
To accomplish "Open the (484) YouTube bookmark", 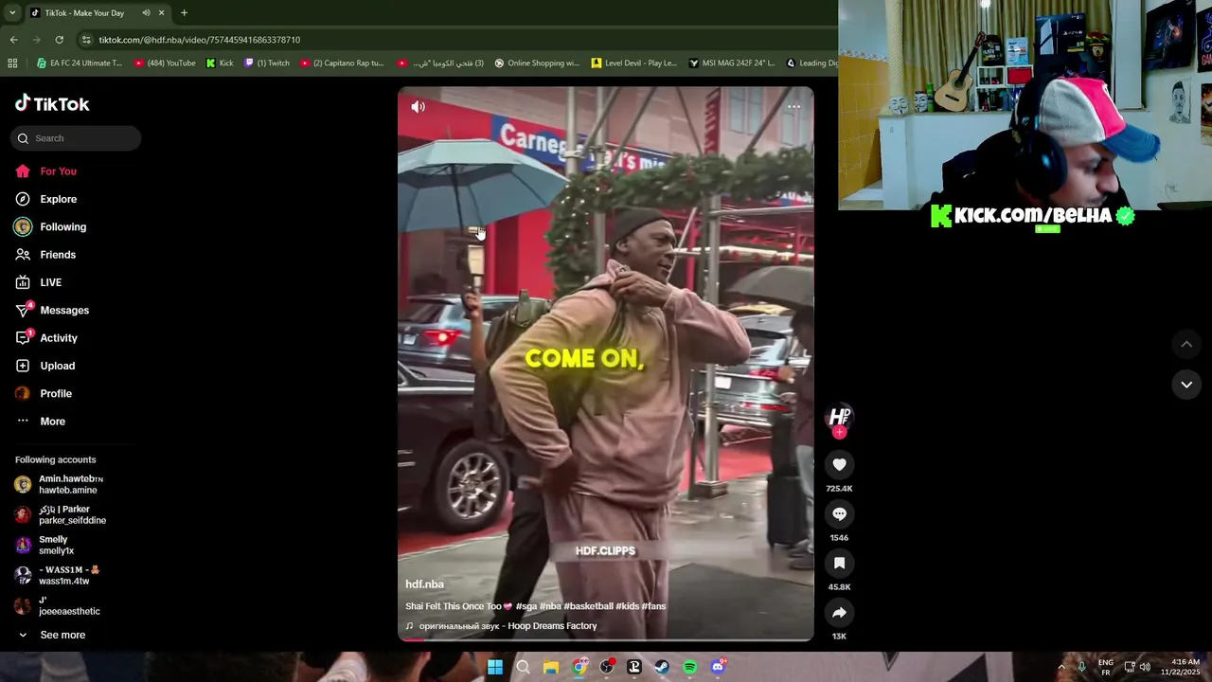I will click(165, 63).
